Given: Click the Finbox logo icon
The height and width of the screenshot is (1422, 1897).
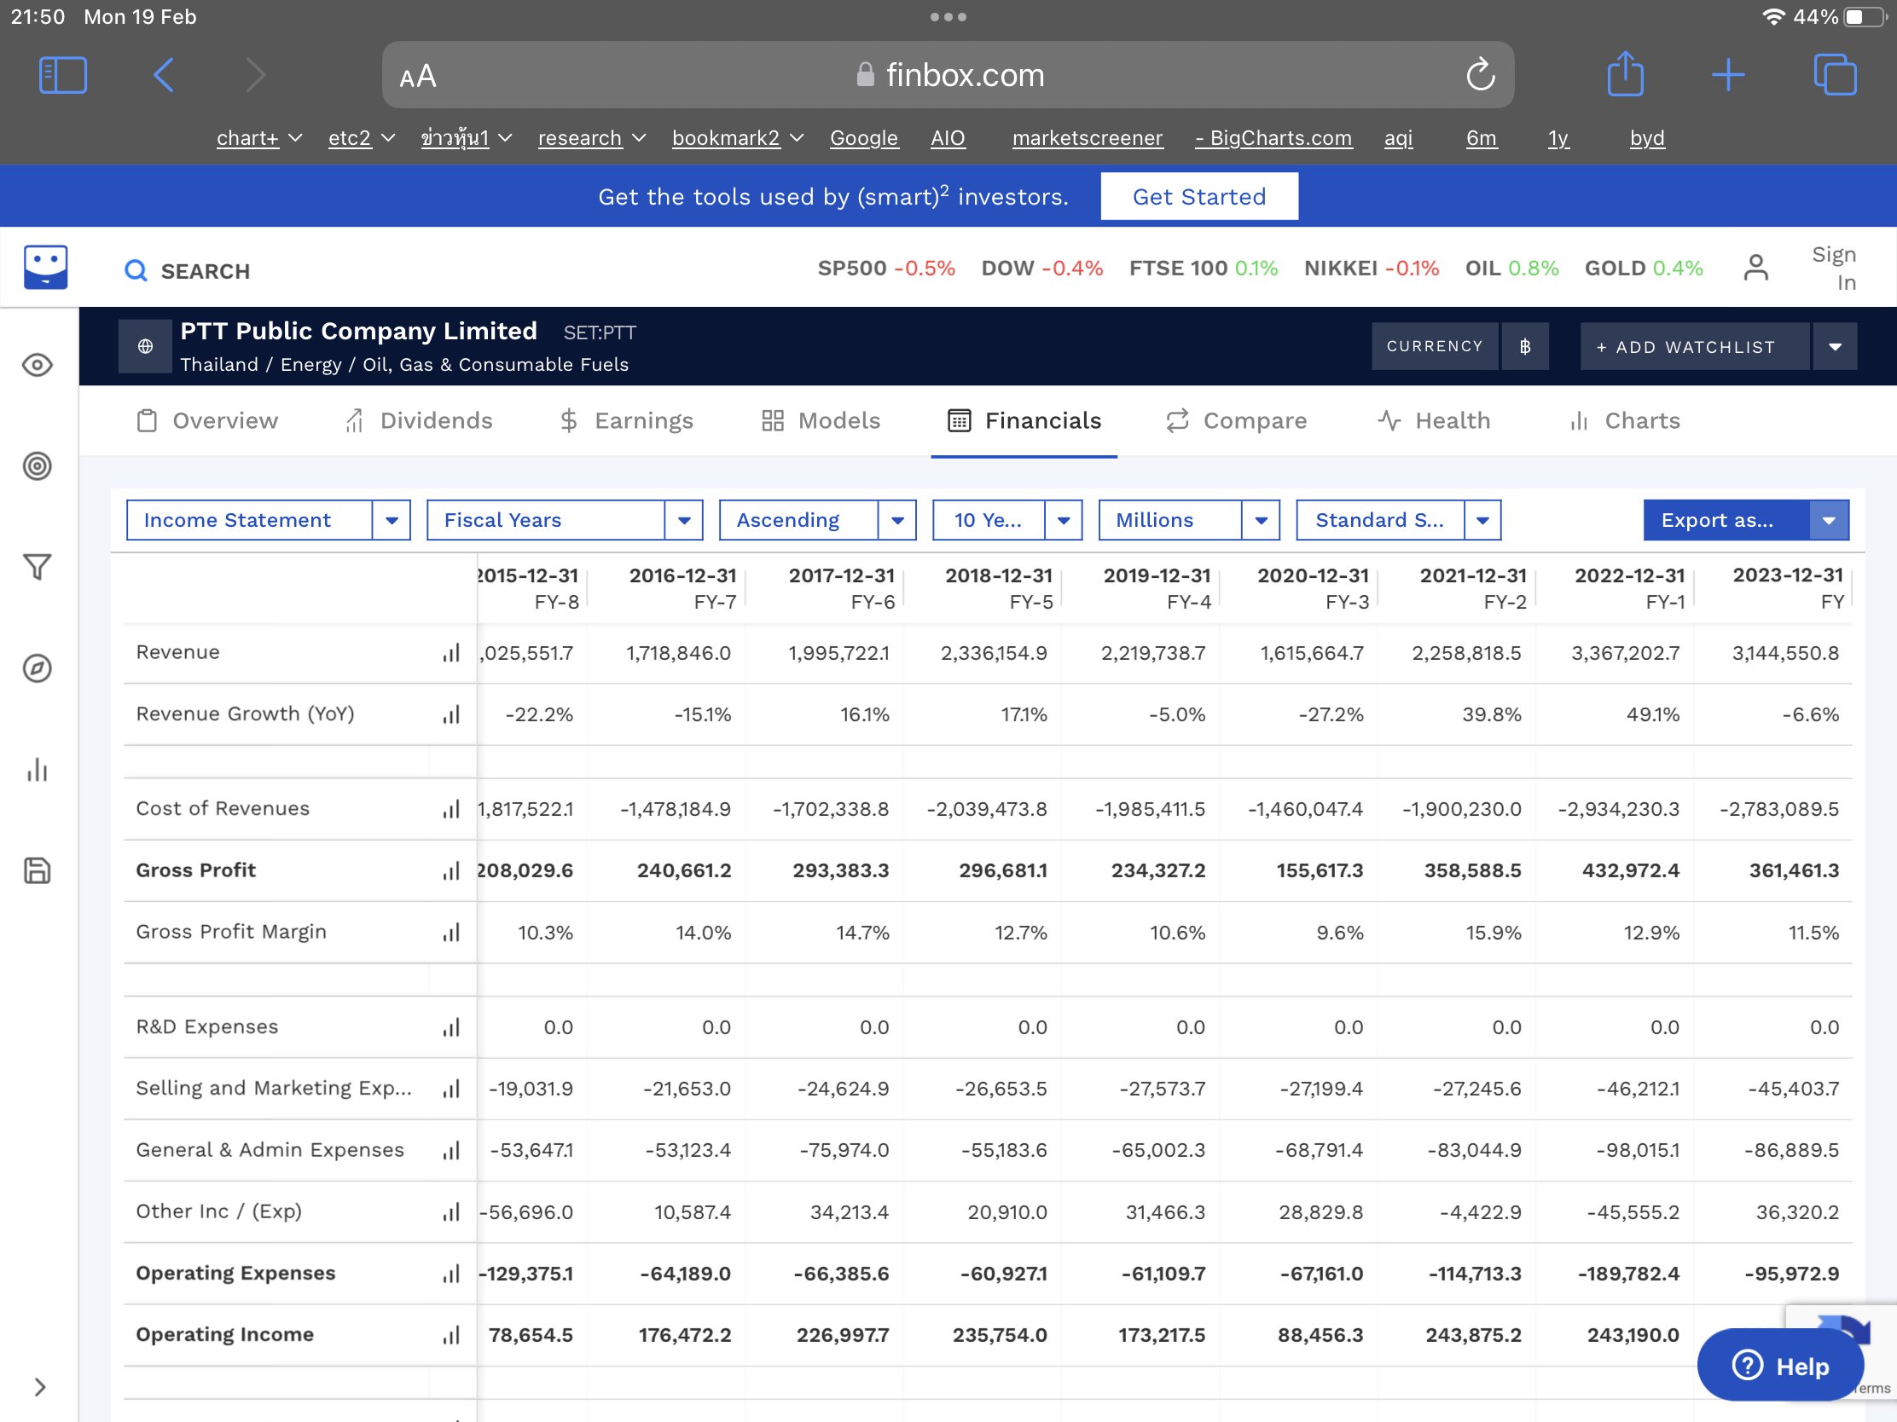Looking at the screenshot, I should pos(45,268).
